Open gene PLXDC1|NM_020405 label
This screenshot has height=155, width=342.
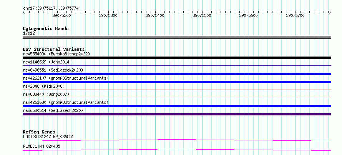click(x=42, y=146)
